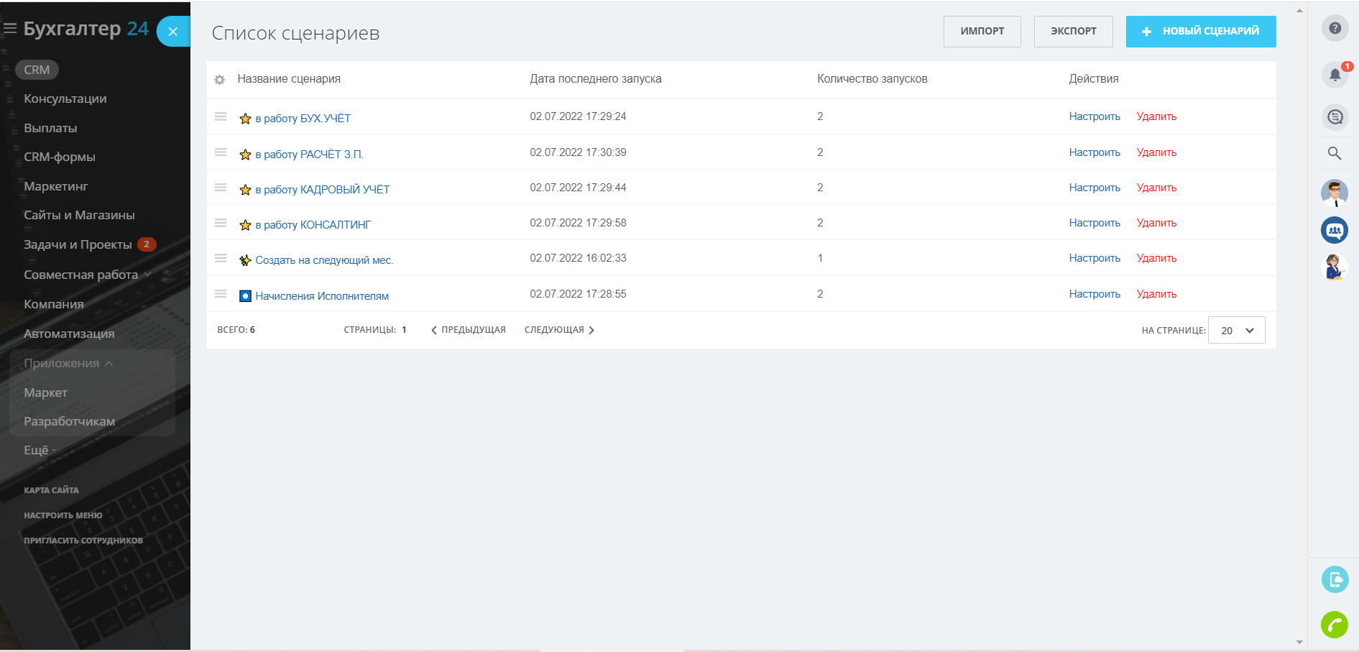This screenshot has height=652, width=1359.
Task: Go to the 'Автоматизация' menu item
Action: pyautogui.click(x=69, y=334)
